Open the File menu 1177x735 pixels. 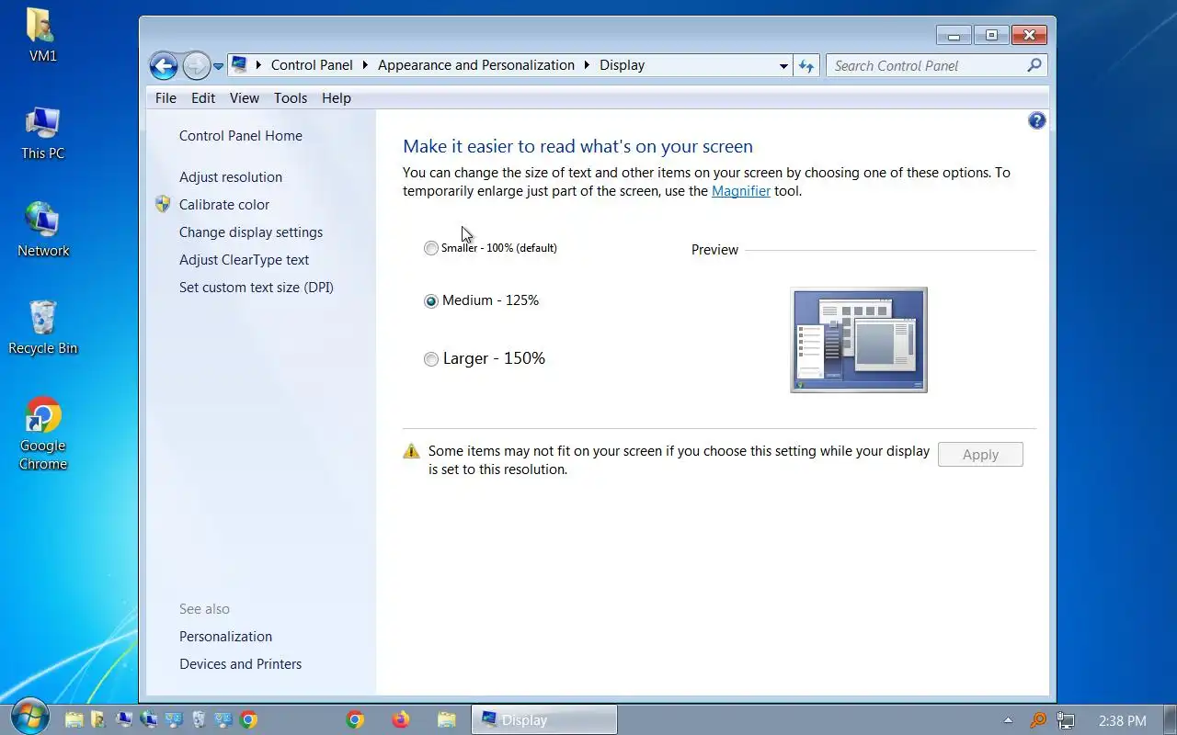(166, 97)
